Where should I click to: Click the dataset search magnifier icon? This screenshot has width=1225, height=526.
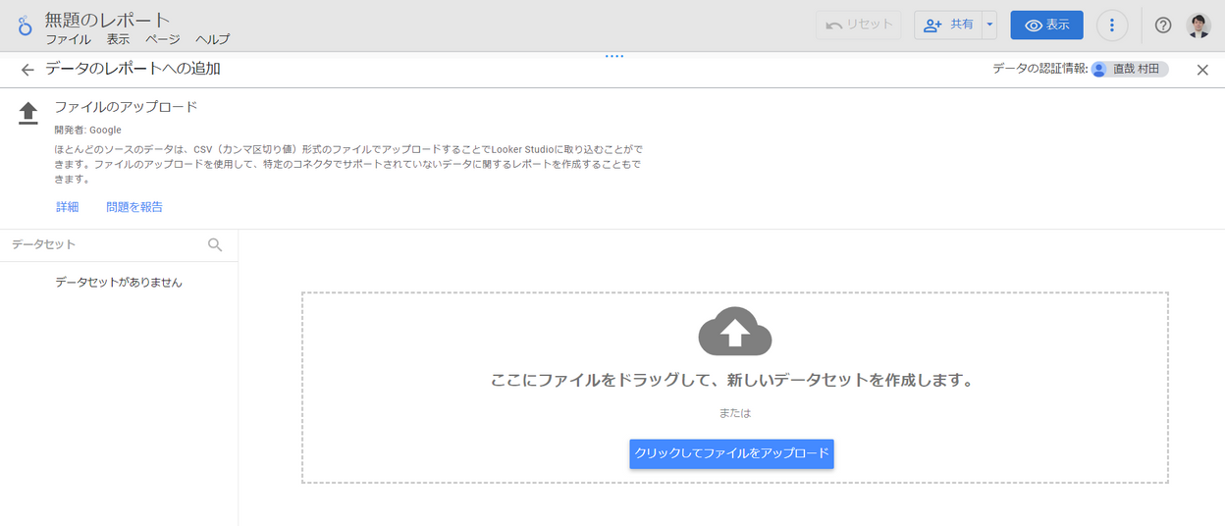click(215, 244)
